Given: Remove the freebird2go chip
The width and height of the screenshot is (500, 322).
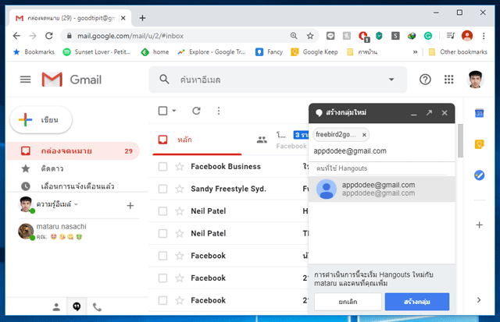Looking at the screenshot, I should 364,135.
